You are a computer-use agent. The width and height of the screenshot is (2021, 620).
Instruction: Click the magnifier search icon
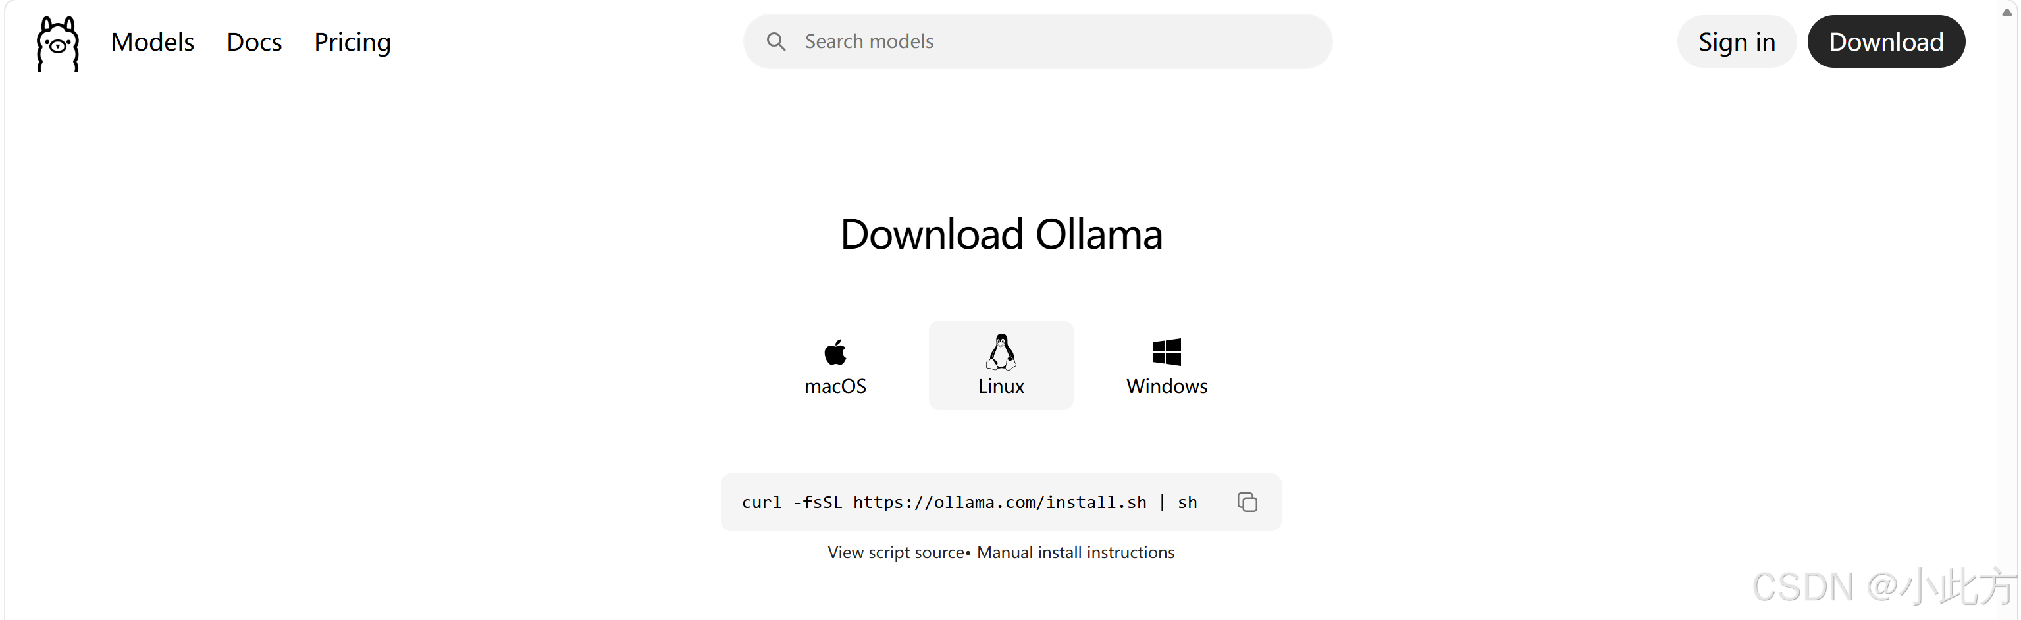coord(776,41)
